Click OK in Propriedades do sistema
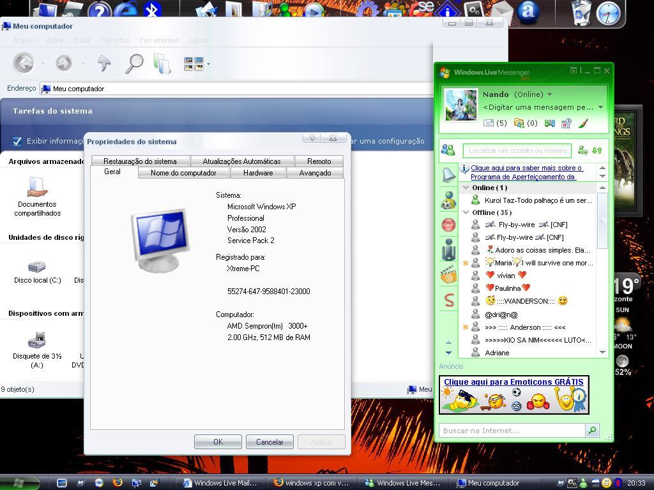The image size is (654, 490). 218,442
